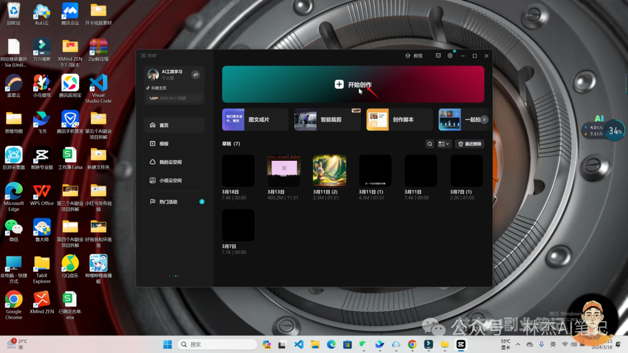Open 最近删除 recently deleted
Screen dimensions: 628x353
pos(469,144)
